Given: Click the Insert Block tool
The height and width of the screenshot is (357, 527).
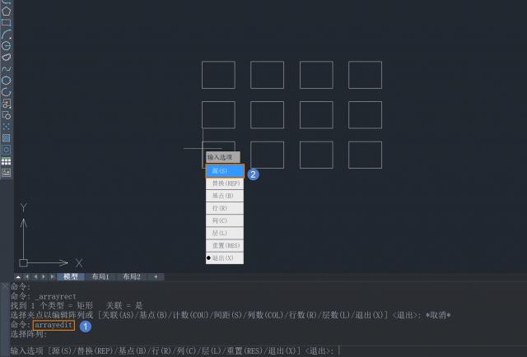Looking at the screenshot, I should click(6, 104).
